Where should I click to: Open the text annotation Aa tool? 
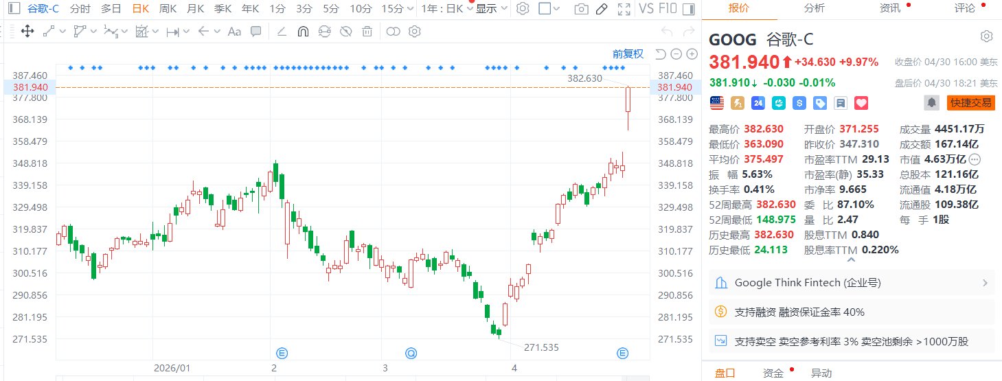tap(234, 31)
